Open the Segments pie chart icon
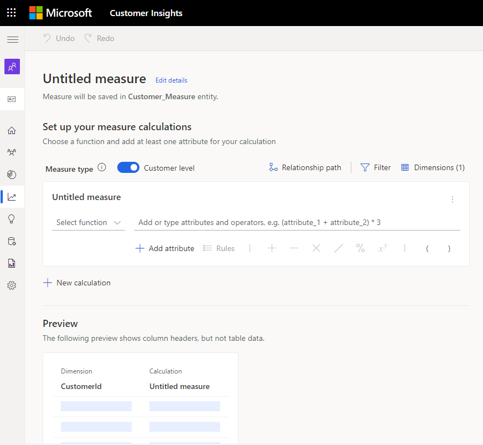This screenshot has height=445, width=483. (x=12, y=175)
